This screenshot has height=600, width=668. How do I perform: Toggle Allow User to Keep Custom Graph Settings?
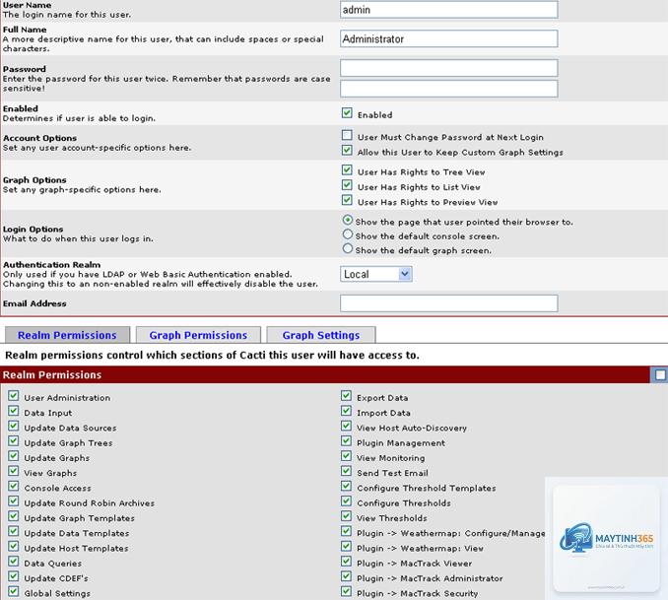pos(347,150)
